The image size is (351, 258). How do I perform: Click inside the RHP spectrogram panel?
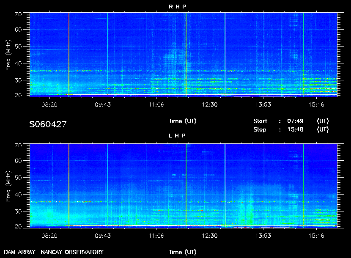tap(184, 55)
